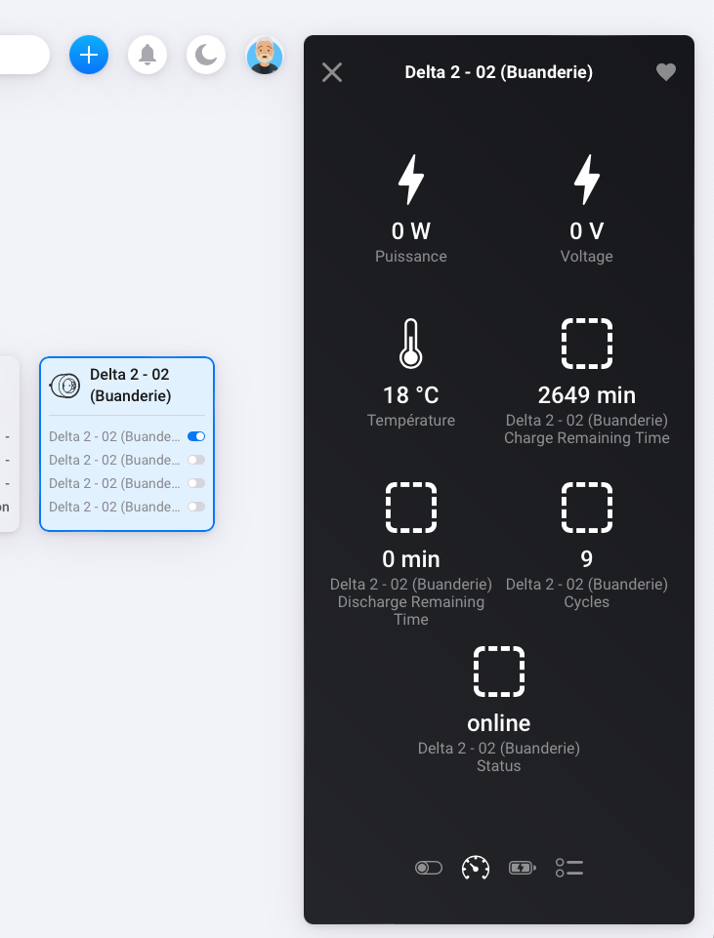The height and width of the screenshot is (938, 714).
Task: Click the 0 W power value
Action: (x=411, y=231)
